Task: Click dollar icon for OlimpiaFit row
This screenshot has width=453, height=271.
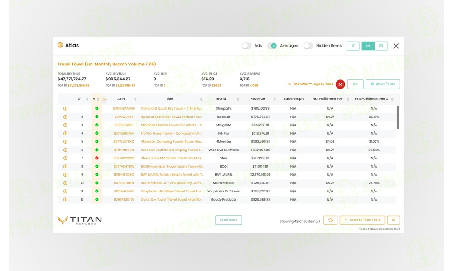Action: (x=65, y=108)
